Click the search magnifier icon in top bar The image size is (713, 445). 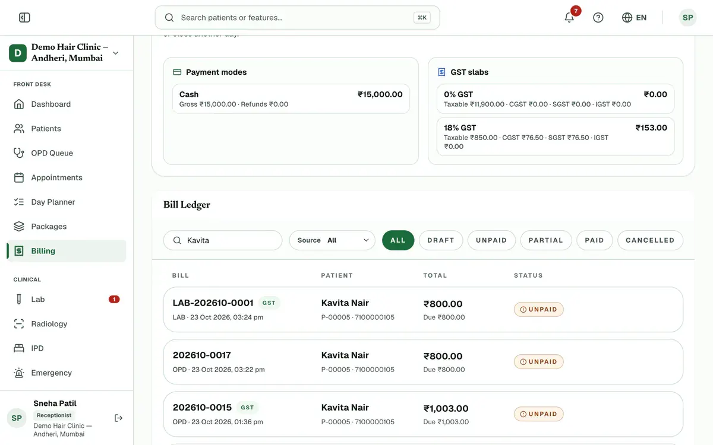point(169,18)
